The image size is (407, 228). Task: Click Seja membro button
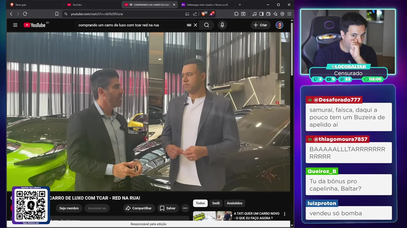coord(69,208)
